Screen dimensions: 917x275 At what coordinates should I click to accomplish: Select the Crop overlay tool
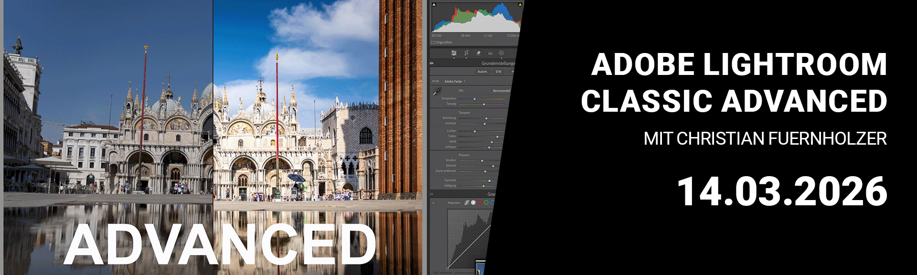[x=466, y=53]
